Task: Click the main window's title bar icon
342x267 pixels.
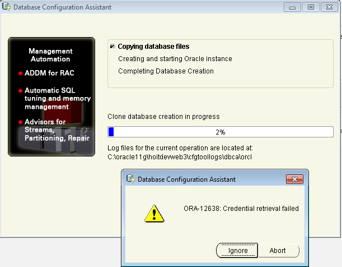Action: [7, 7]
